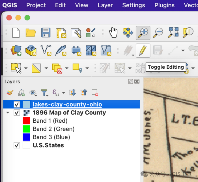Save the project with the floppy disk icon
The image size is (198, 182).
click(46, 33)
